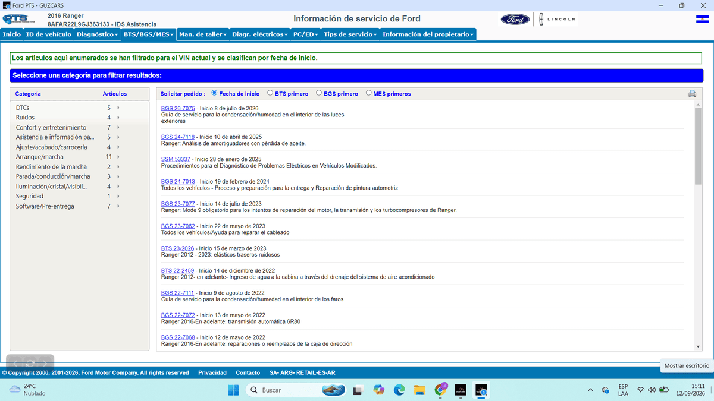Click the Lincoln logo

point(558,20)
